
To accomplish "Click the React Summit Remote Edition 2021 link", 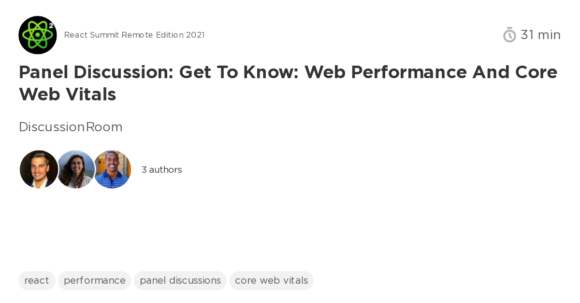I will coord(134,35).
